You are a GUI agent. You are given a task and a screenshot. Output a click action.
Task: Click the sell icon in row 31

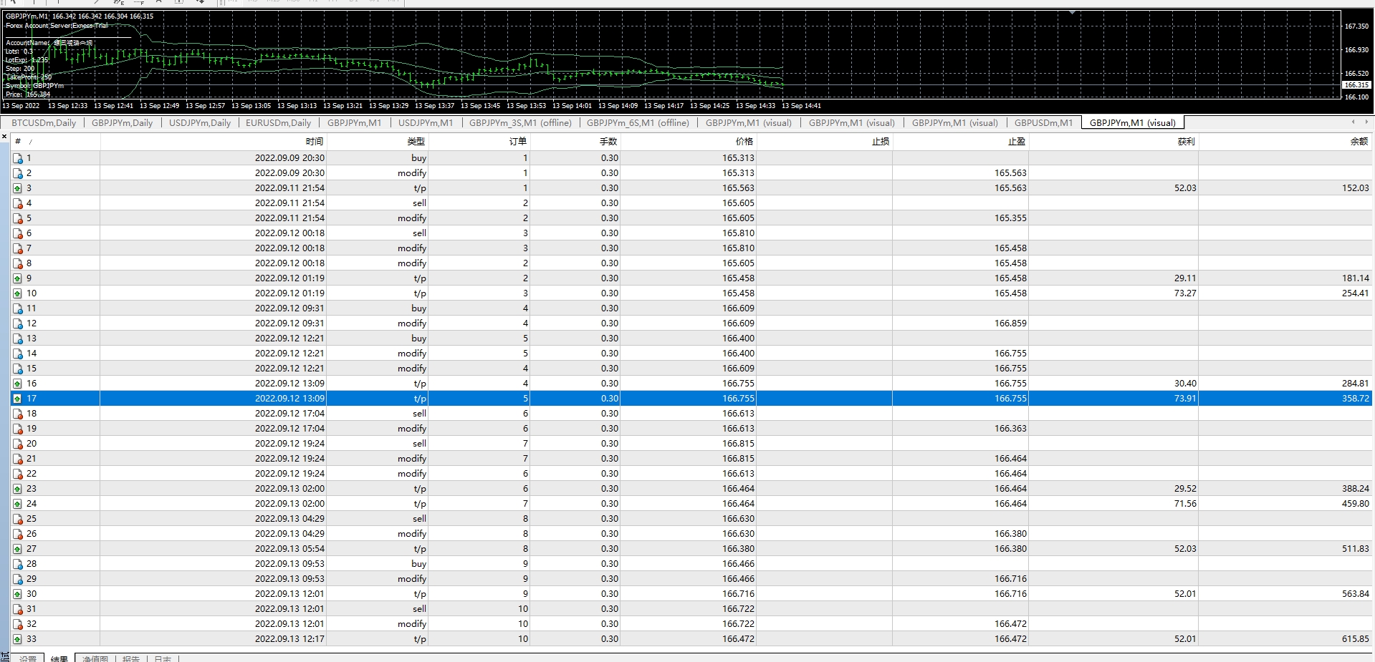(x=18, y=609)
